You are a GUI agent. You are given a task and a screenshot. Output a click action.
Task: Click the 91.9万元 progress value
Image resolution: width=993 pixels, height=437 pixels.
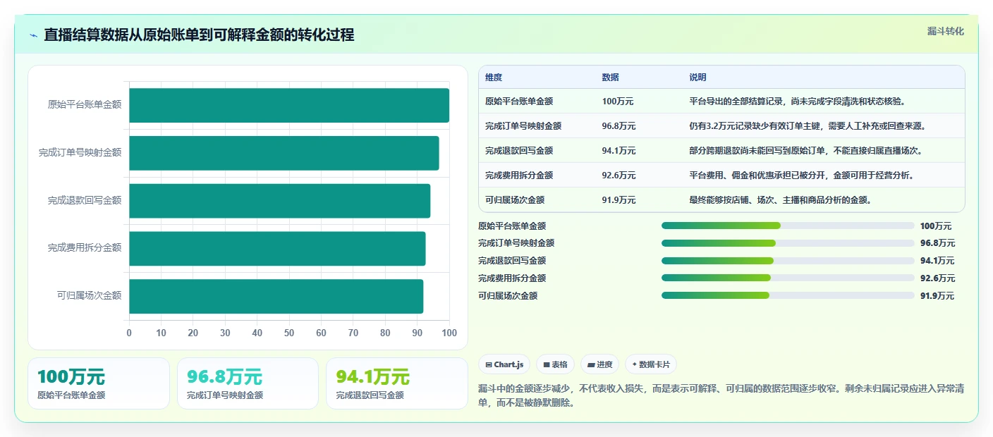click(x=937, y=296)
